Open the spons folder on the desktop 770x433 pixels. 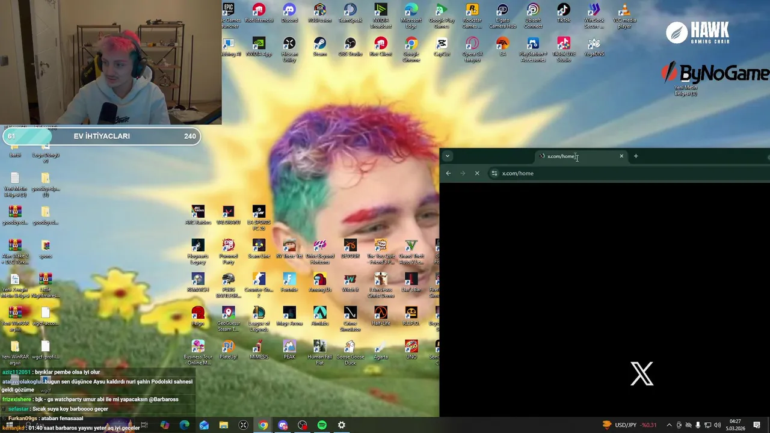click(x=45, y=249)
